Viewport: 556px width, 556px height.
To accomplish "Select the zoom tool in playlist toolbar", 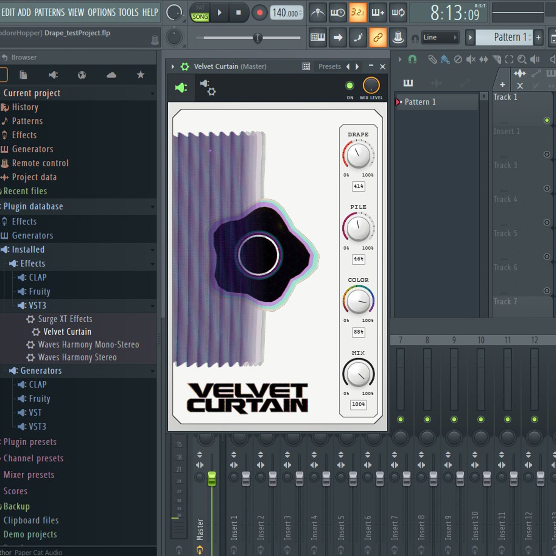I will tap(522, 59).
